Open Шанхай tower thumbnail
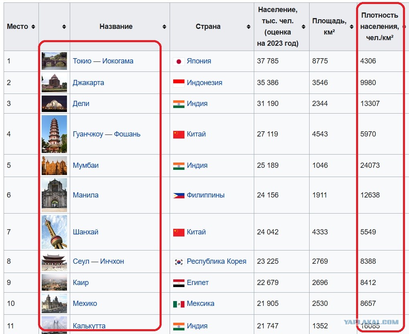 click(54, 232)
